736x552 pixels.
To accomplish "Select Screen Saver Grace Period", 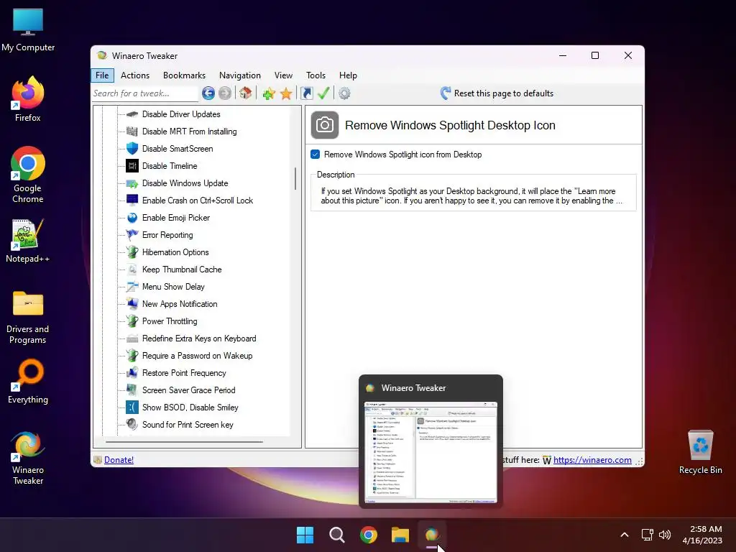I will coord(189,390).
